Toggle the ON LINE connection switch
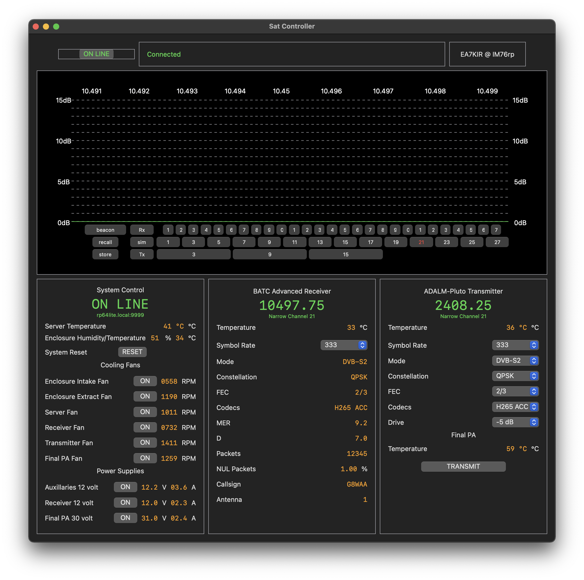This screenshot has width=584, height=580. tap(96, 54)
